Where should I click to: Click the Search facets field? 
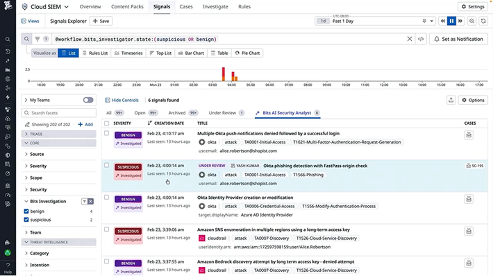tap(59, 113)
